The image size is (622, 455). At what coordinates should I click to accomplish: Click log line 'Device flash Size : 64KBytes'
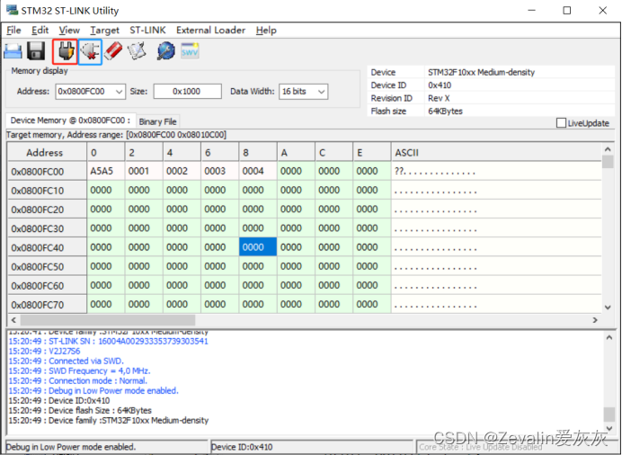[x=80, y=411]
